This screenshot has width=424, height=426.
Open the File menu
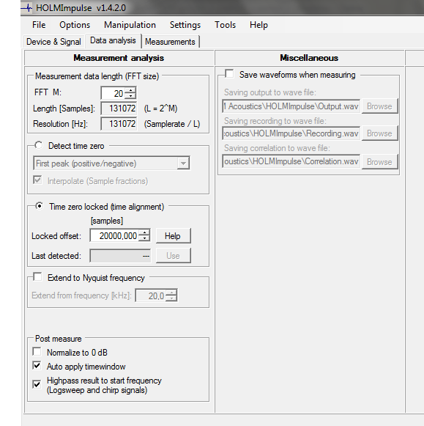[39, 25]
